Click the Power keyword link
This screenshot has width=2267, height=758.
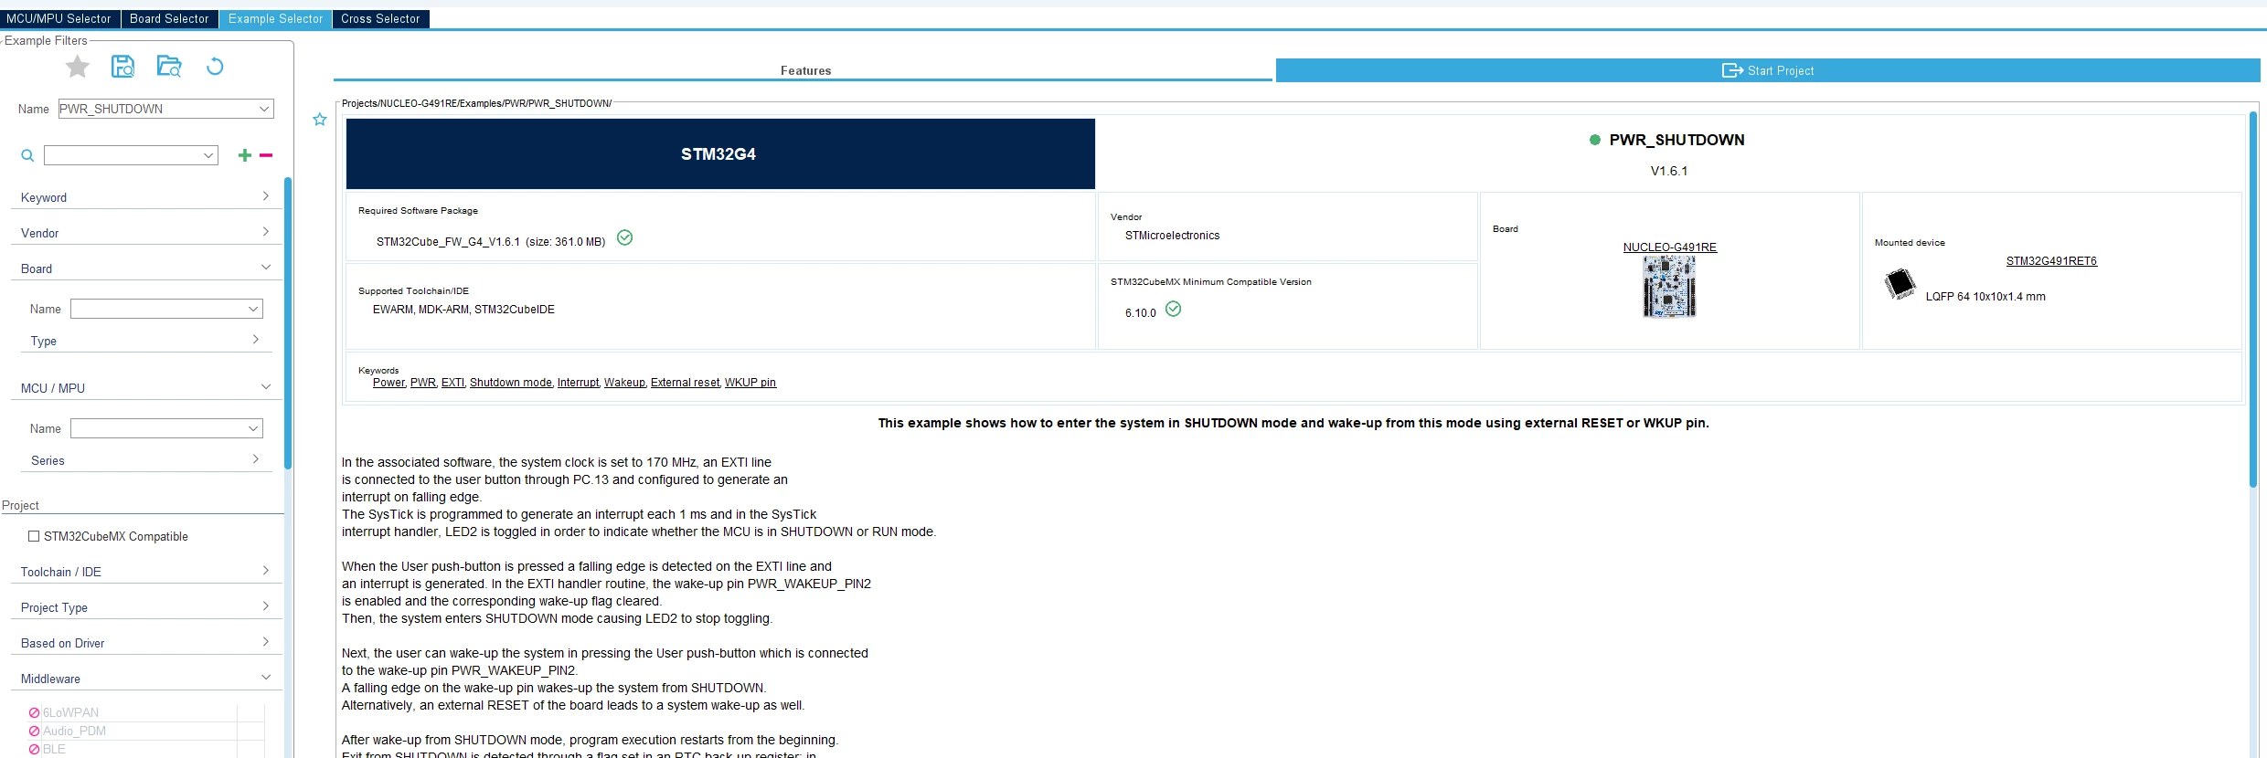(x=388, y=383)
